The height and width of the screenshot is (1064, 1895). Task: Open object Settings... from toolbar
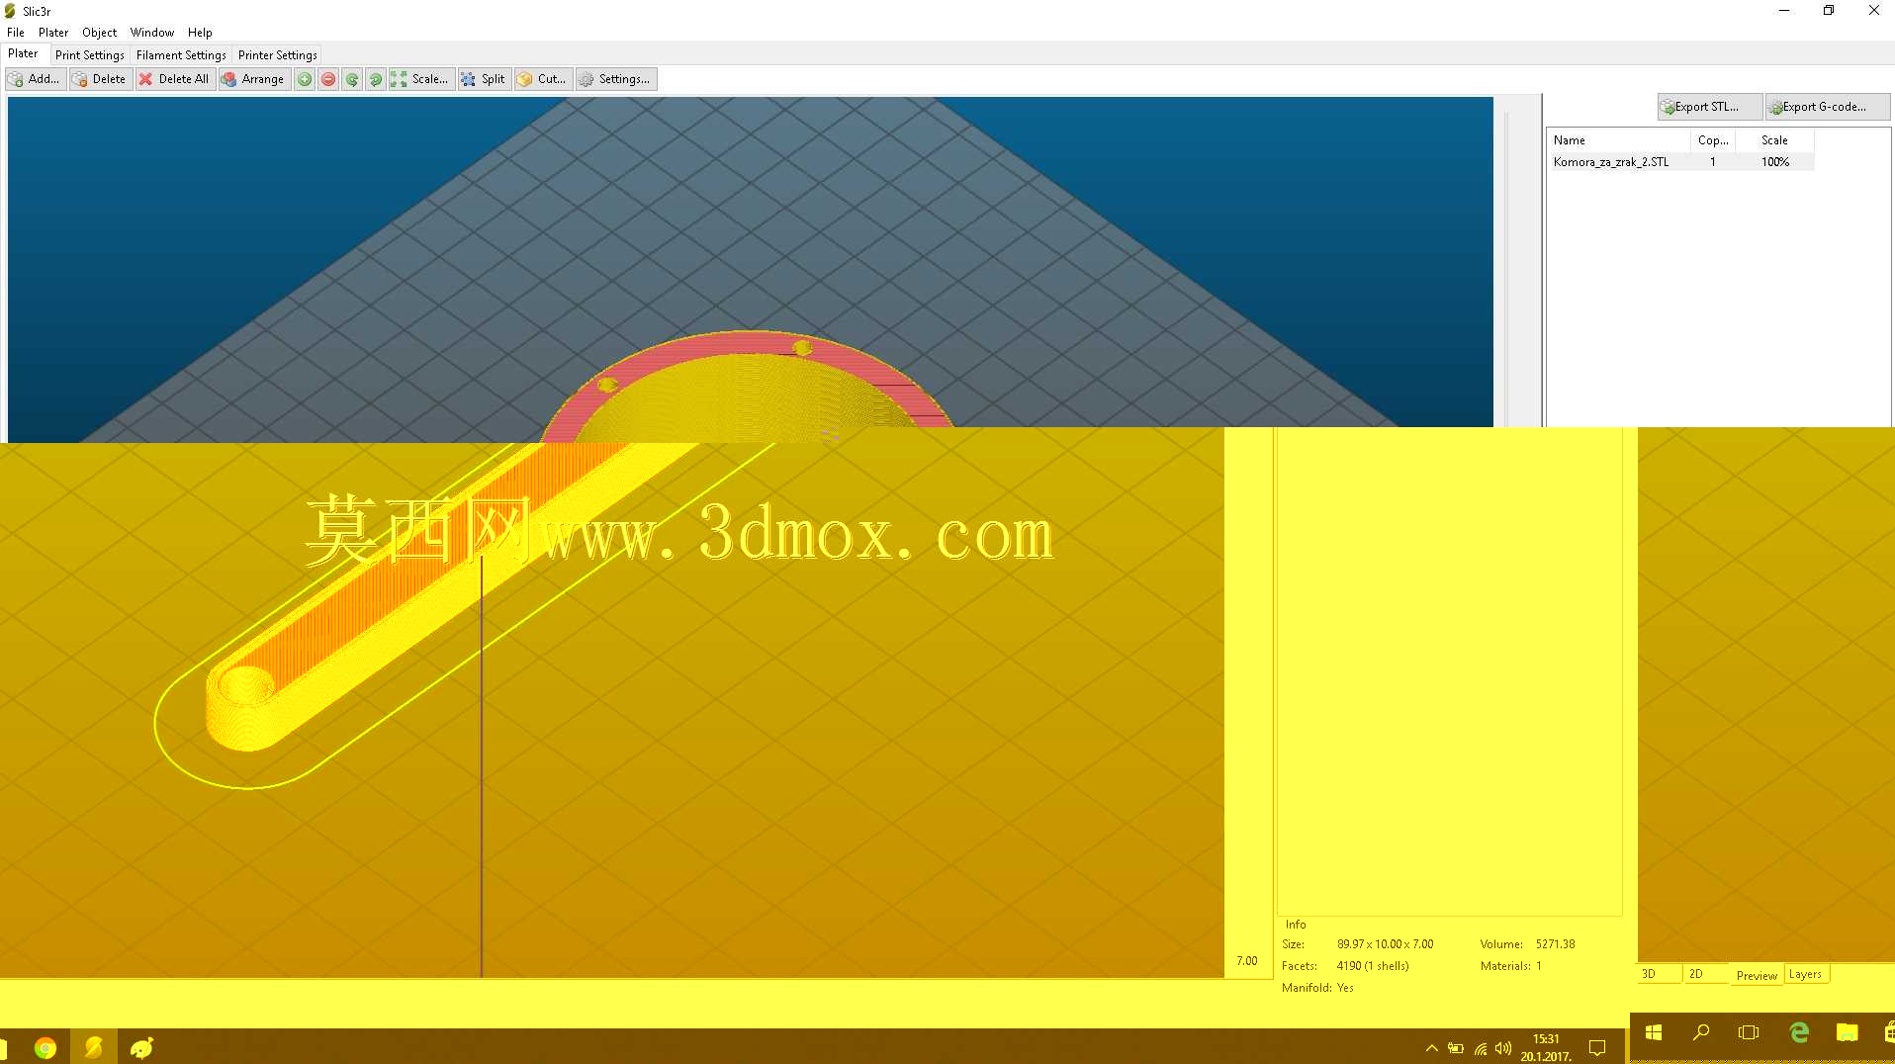[616, 79]
